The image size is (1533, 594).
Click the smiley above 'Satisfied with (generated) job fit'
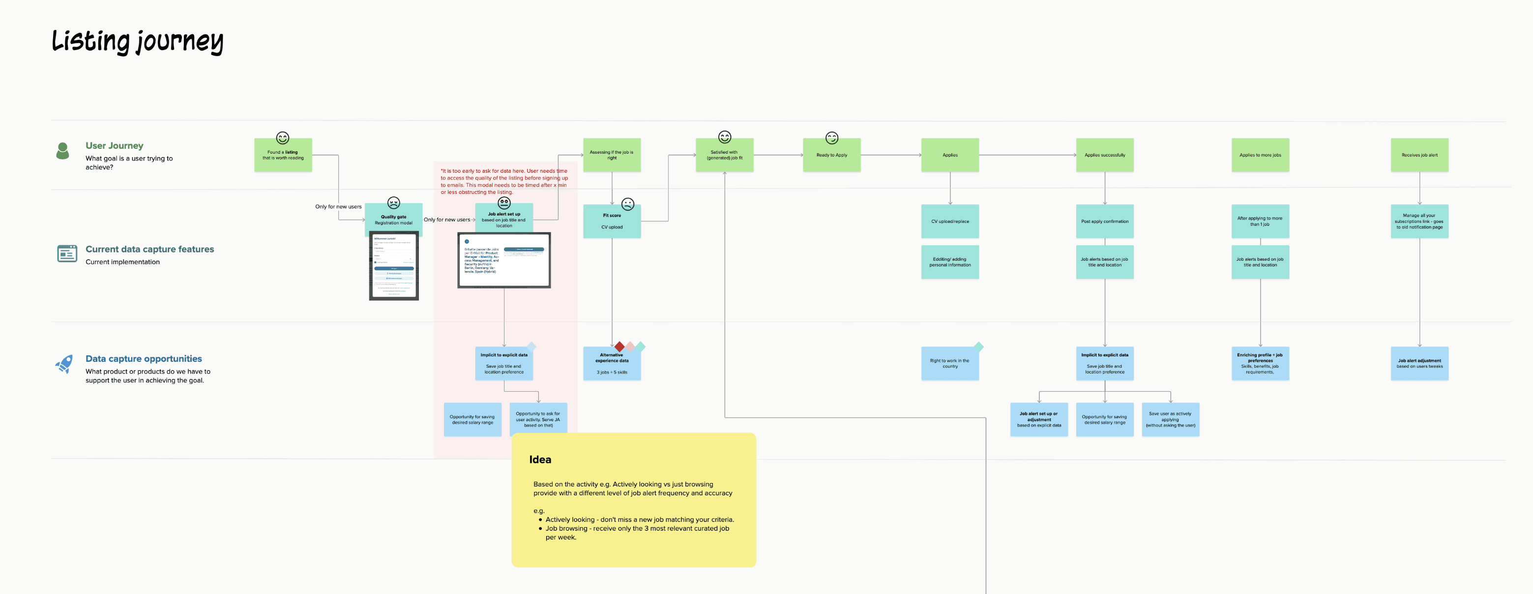tap(724, 137)
